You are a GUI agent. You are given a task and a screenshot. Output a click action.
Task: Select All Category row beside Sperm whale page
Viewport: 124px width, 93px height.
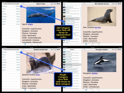[x=11, y=6]
